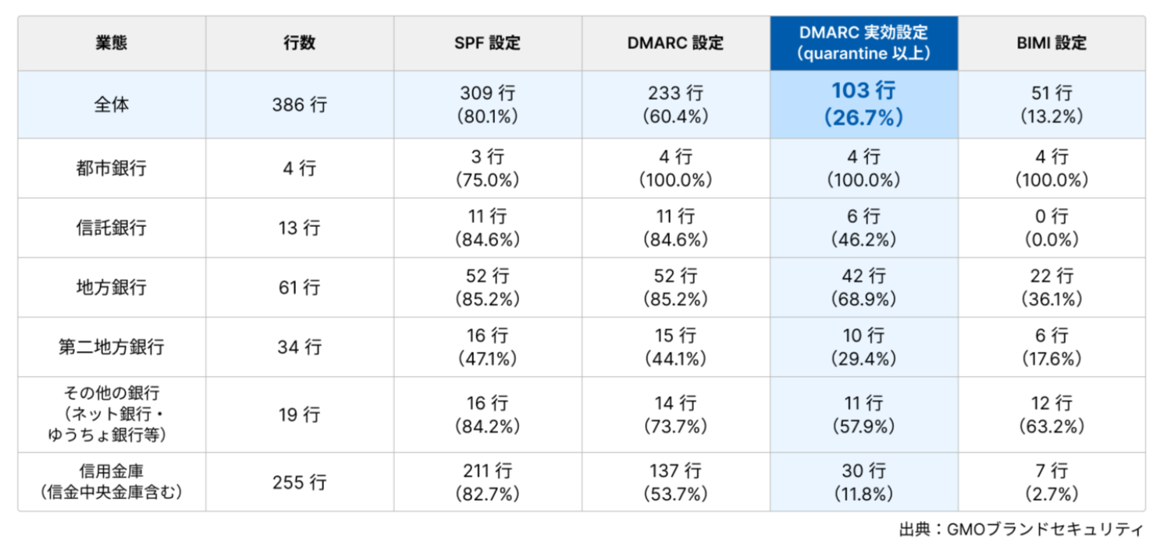Image resolution: width=1171 pixels, height=546 pixels.
Task: Select the BIMI 設定 column header
Action: click(1052, 44)
